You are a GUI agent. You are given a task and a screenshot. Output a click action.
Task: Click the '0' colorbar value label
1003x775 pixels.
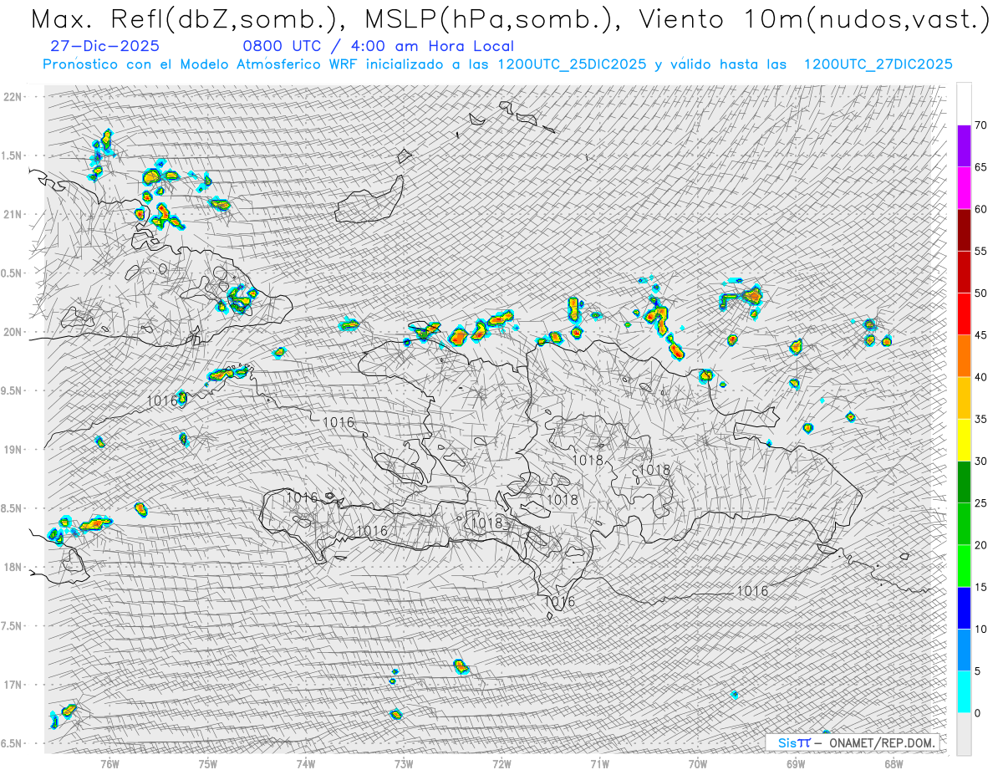[x=977, y=712]
